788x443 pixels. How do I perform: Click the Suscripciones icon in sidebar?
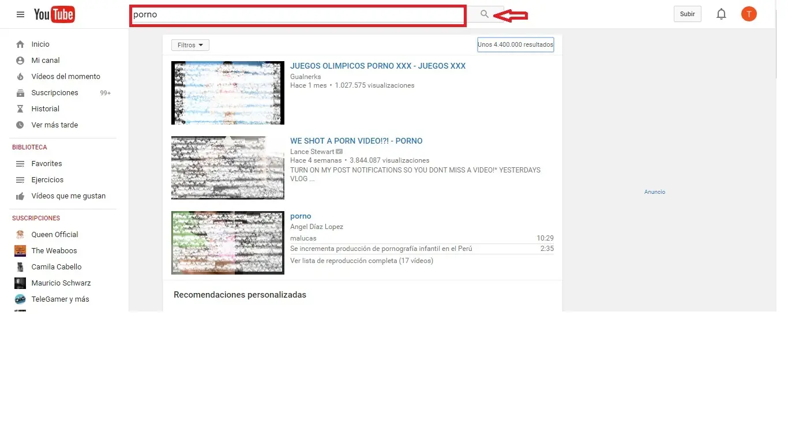[20, 93]
